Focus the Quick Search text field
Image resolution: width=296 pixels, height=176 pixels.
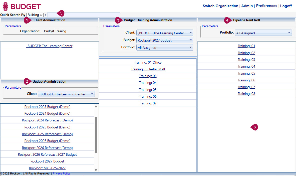[x=84, y=15]
